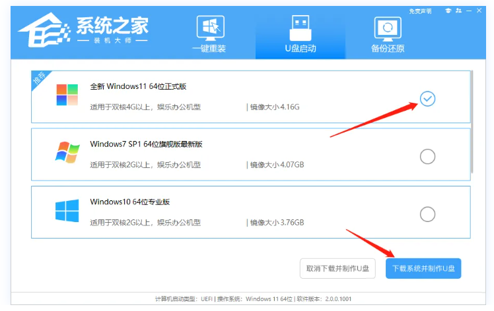The height and width of the screenshot is (311, 494).
Task: Click 取消下载并制作U盘 button
Action: [337, 268]
